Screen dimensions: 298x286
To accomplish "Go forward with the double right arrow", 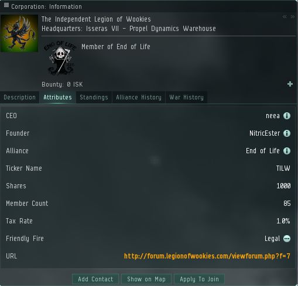I will pos(292,17).
